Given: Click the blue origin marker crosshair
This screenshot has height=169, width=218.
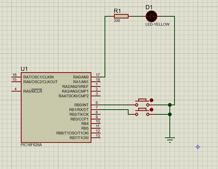Looking at the screenshot, I should point(198,147).
